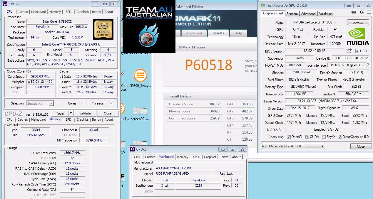Open the Results tab in 3DMark 11
Image resolution: width=373 pixels, height=199 pixels.
pyautogui.click(x=218, y=33)
